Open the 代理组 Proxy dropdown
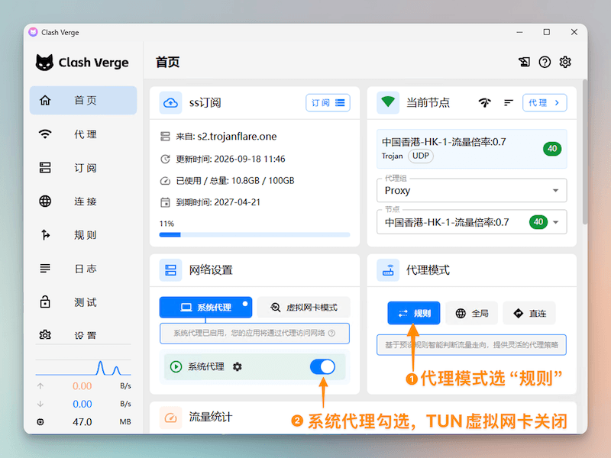The height and width of the screenshot is (458, 611). click(x=471, y=190)
